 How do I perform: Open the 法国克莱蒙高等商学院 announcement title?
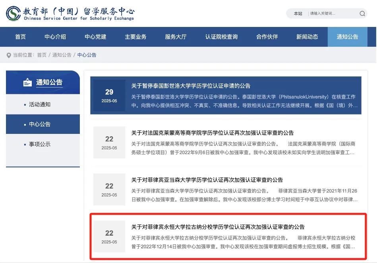point(213,133)
